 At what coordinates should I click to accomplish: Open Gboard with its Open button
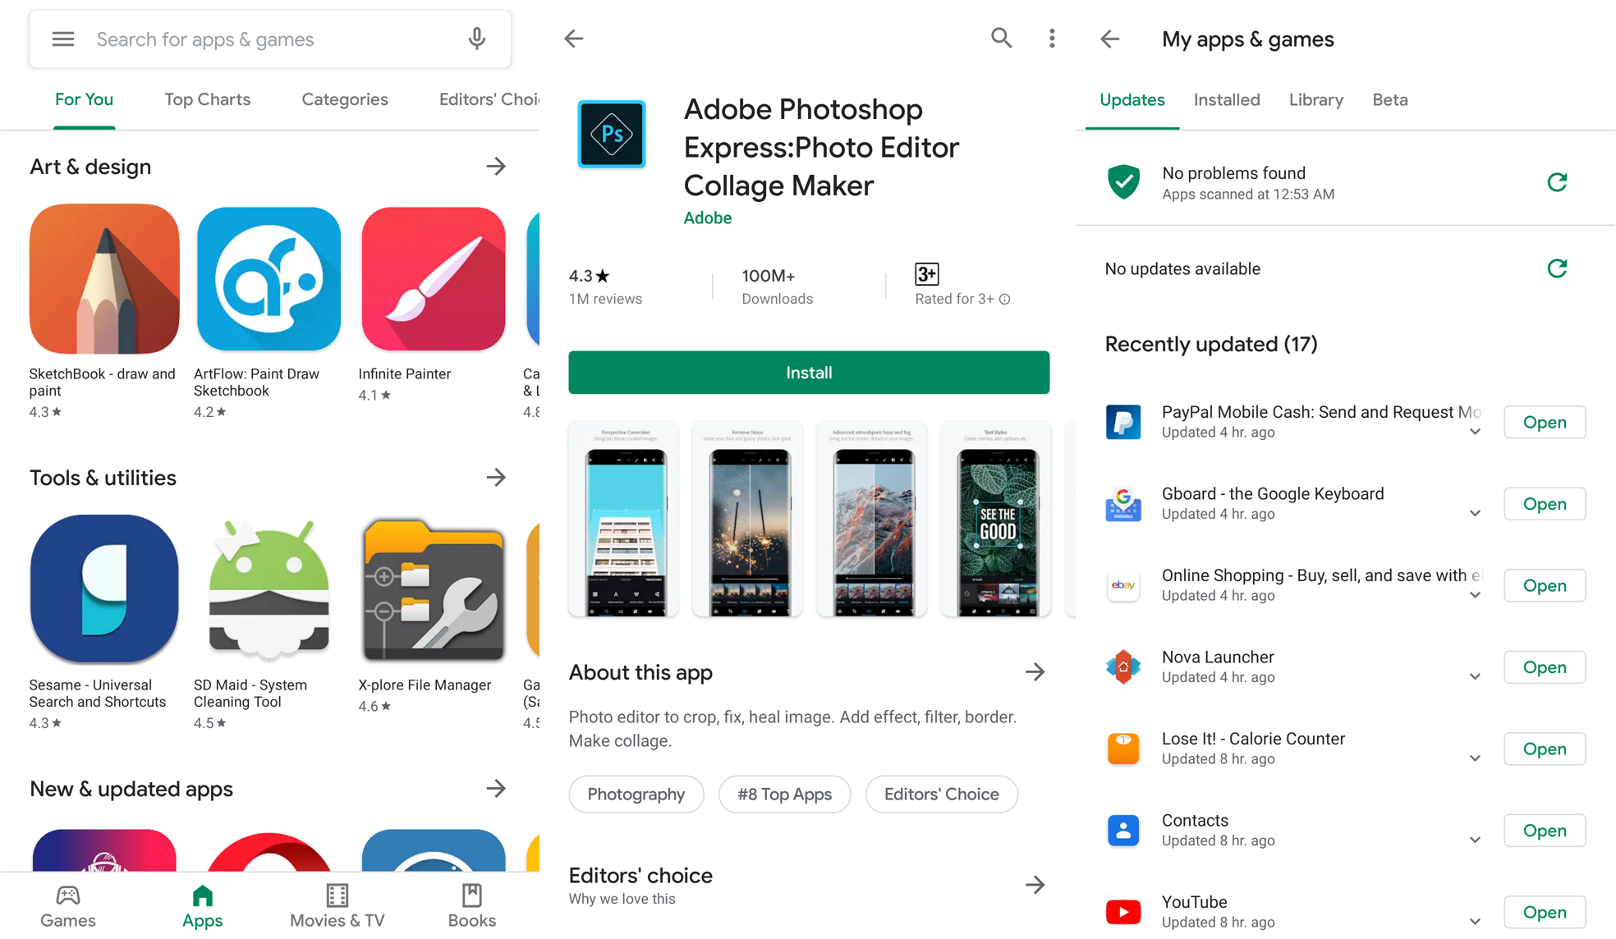coord(1545,504)
